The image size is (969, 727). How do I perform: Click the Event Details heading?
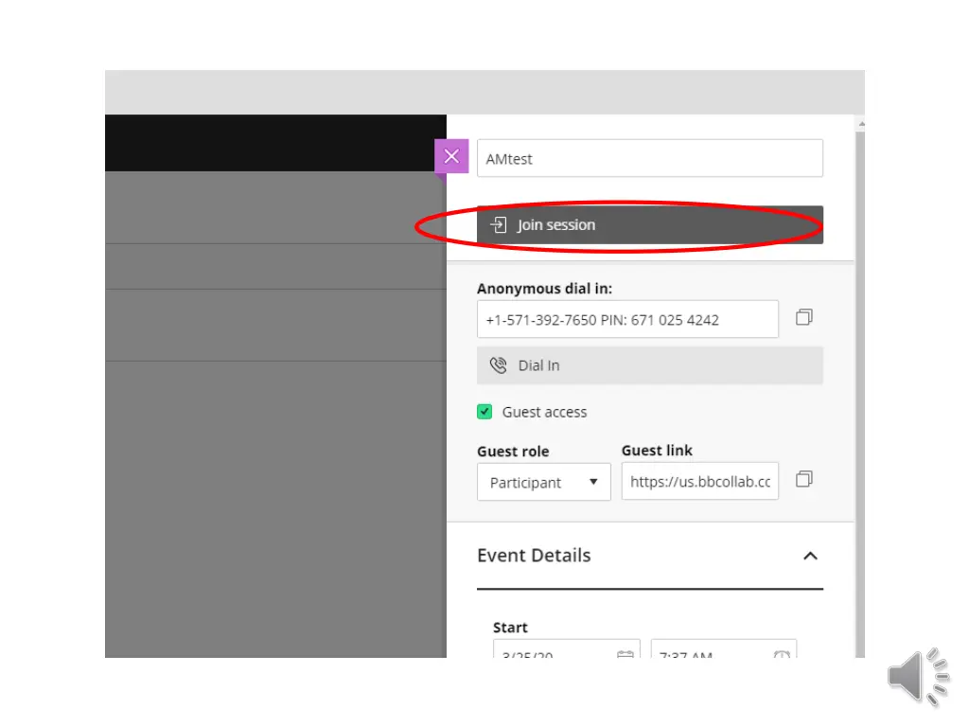click(x=534, y=555)
